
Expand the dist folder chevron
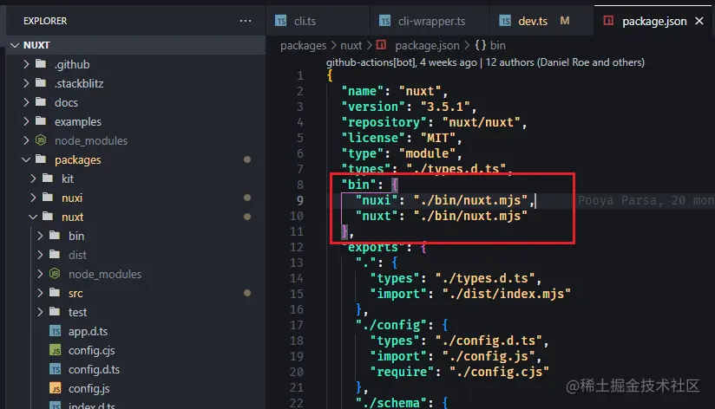tap(40, 255)
